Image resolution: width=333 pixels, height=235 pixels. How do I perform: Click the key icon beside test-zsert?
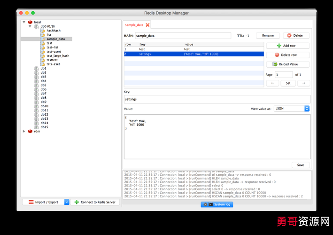(42, 51)
